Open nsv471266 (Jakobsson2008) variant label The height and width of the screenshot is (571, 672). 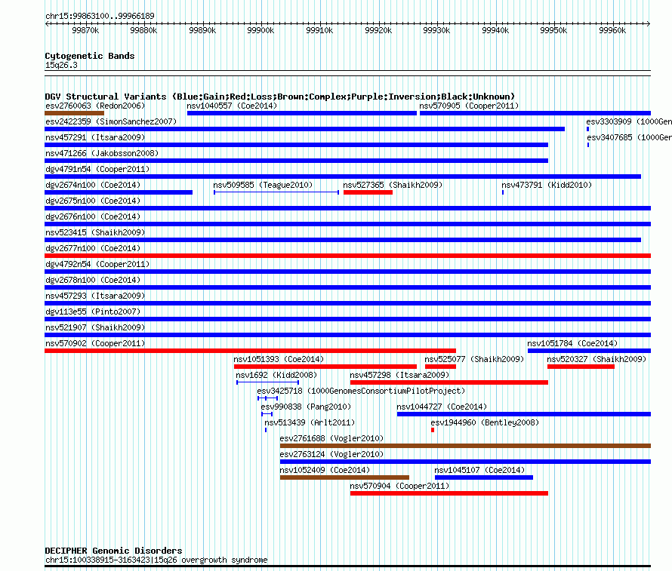(x=102, y=153)
